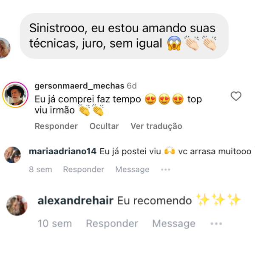
Task: Tap the 10 sem timestamp
Action: tap(55, 224)
